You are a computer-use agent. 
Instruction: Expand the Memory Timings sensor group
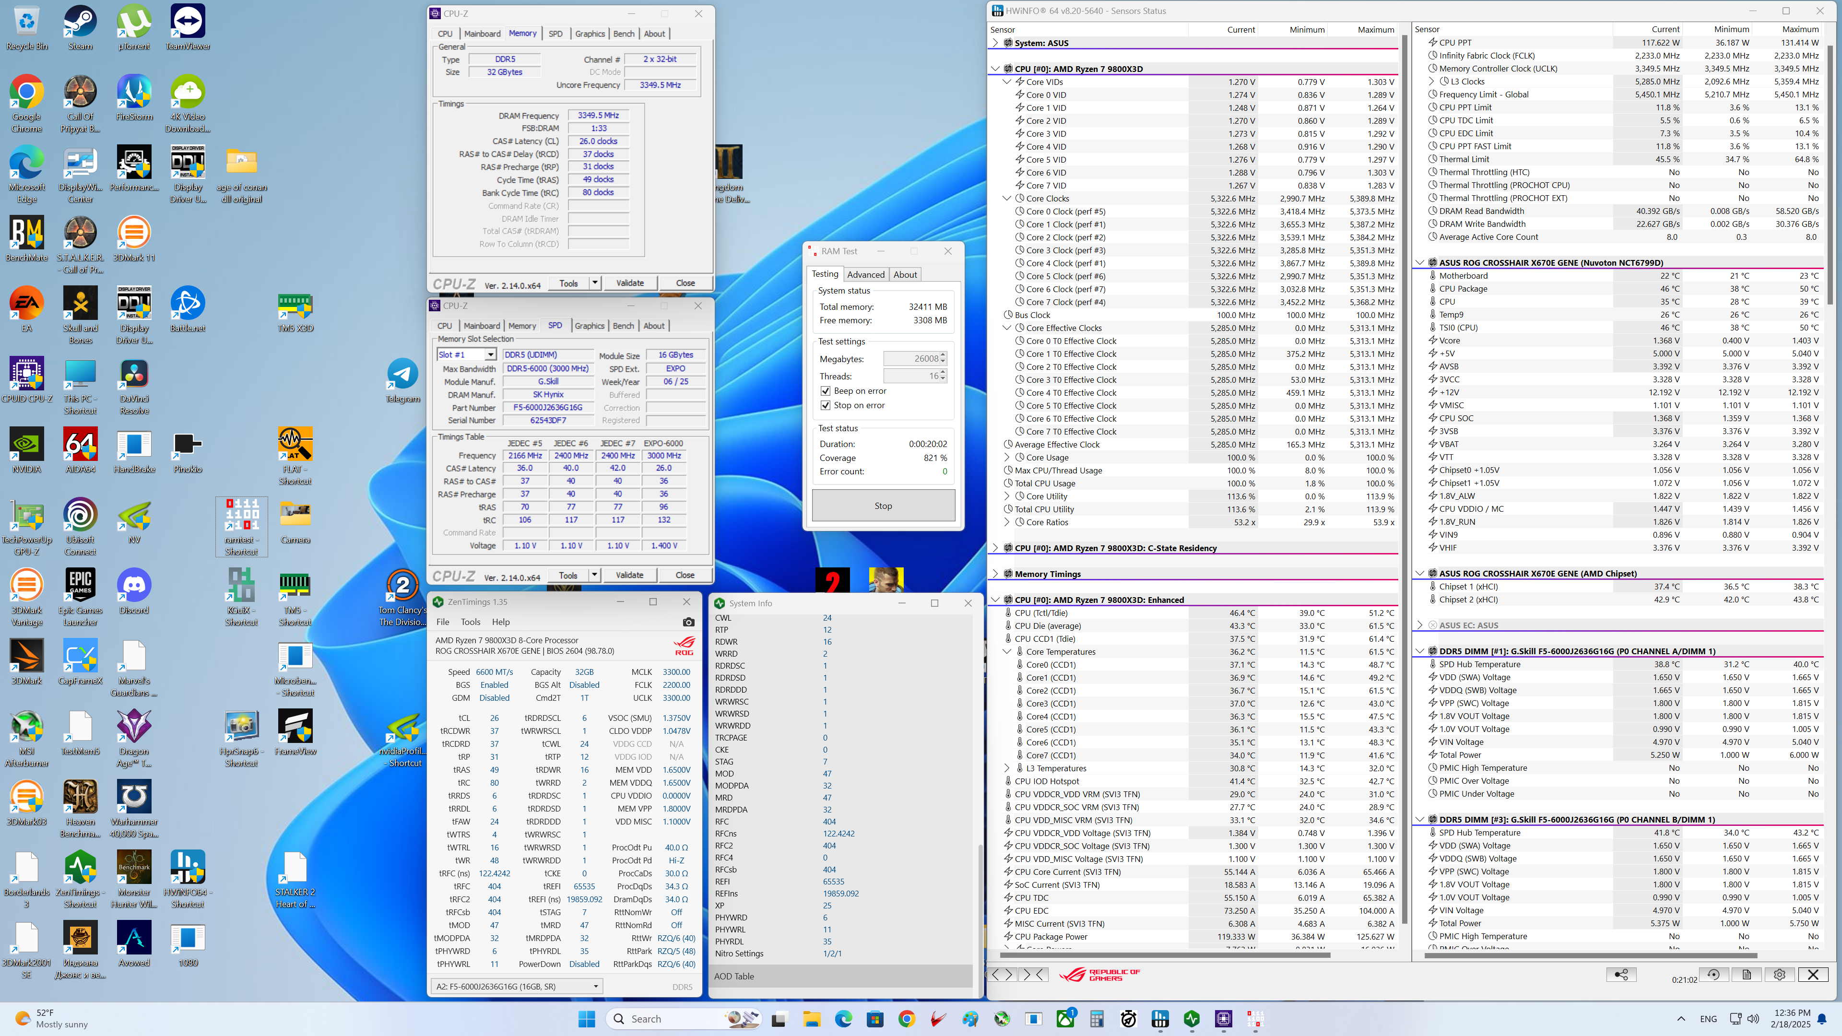pos(995,574)
